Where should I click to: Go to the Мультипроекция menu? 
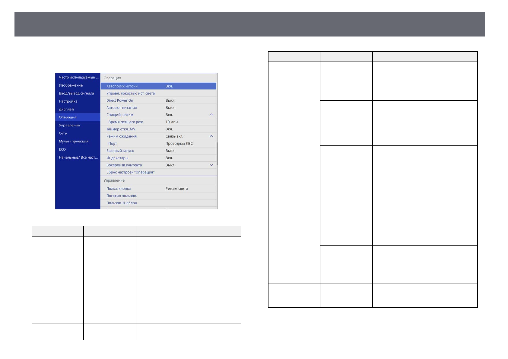tap(74, 141)
